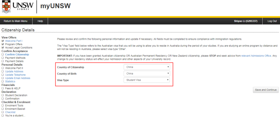Click Visa Type field label

coord(63,80)
